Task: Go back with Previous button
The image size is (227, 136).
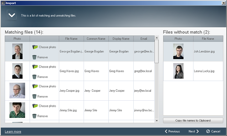Action: 172,131
